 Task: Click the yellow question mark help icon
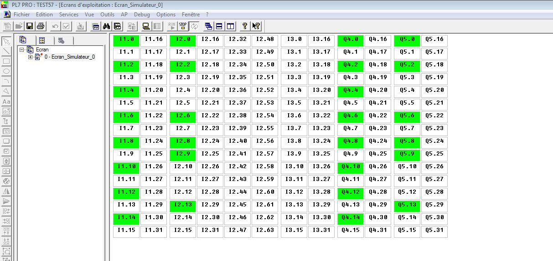tap(245, 26)
